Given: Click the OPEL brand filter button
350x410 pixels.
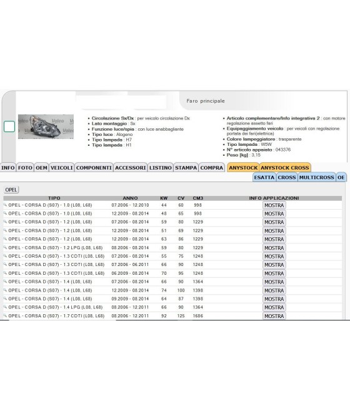Looking at the screenshot, I should (x=11, y=190).
